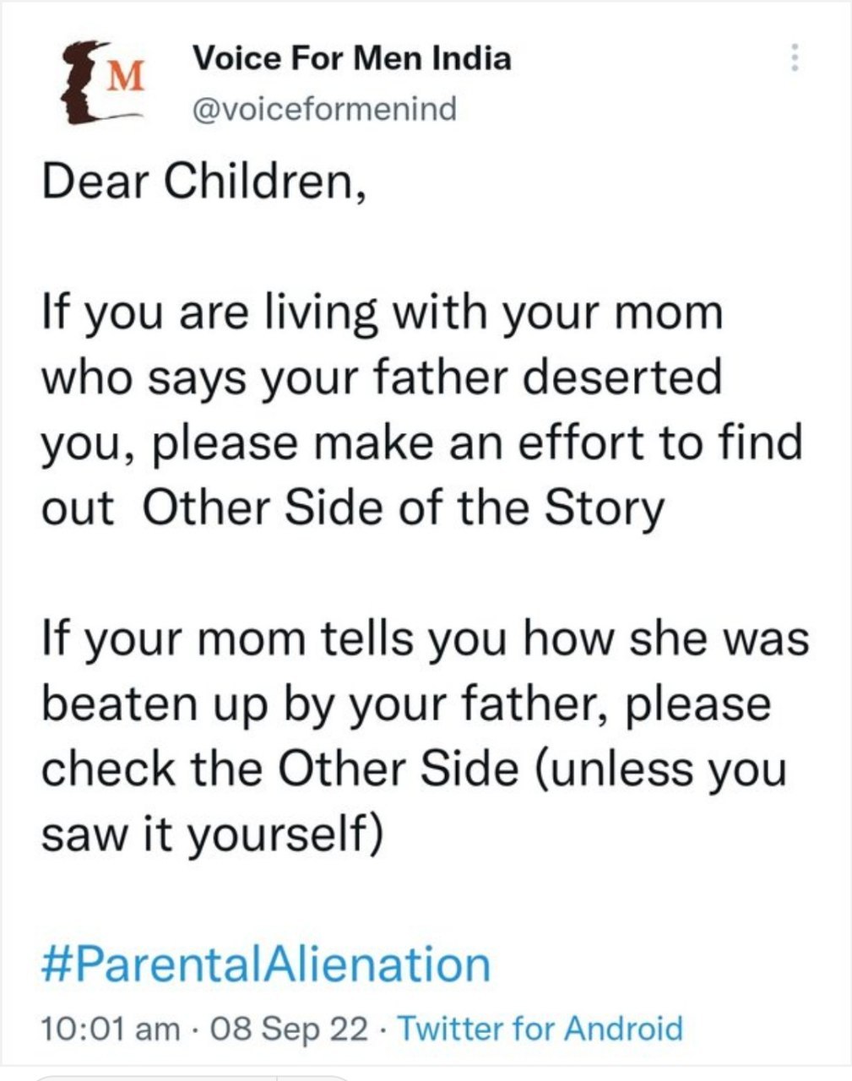
Task: Click the 'you, please make an effort' line
Action: click(421, 443)
